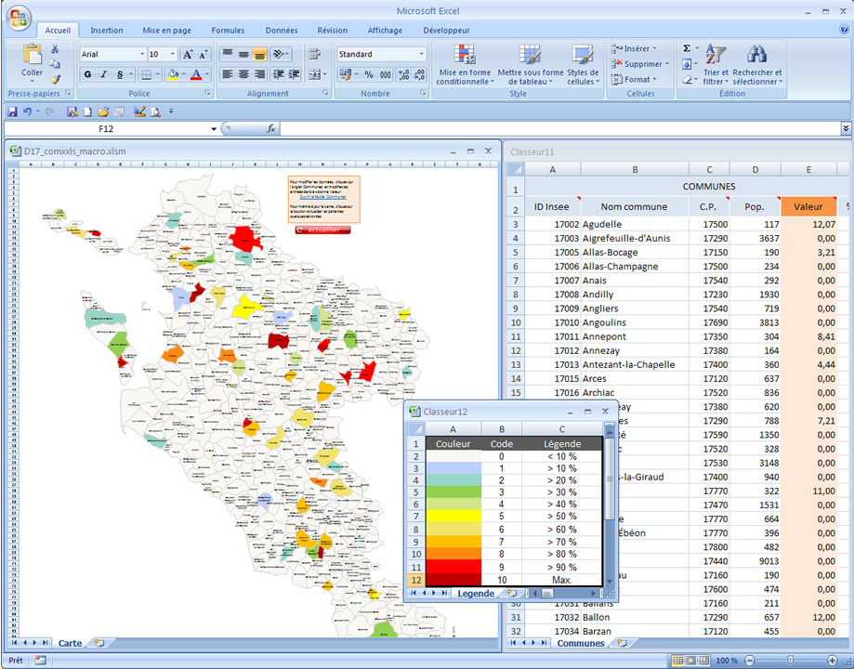854x669 pixels.
Task: Click the Help question mark icon
Action: click(844, 30)
